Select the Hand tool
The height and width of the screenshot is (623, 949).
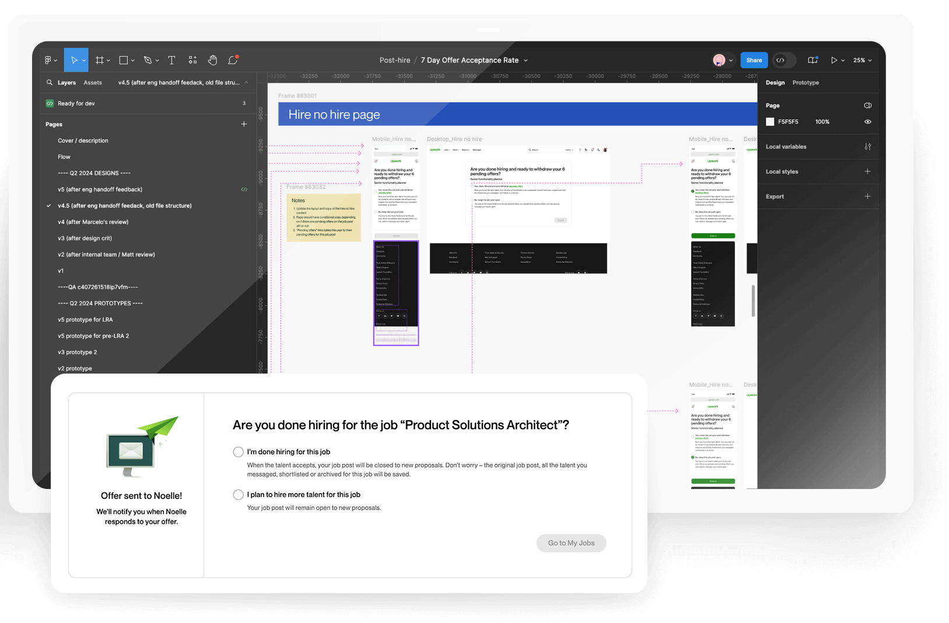pos(212,60)
